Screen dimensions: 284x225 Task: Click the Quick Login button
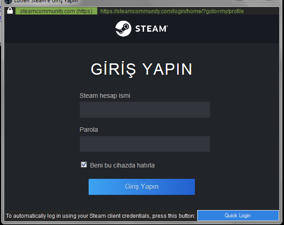point(238,215)
